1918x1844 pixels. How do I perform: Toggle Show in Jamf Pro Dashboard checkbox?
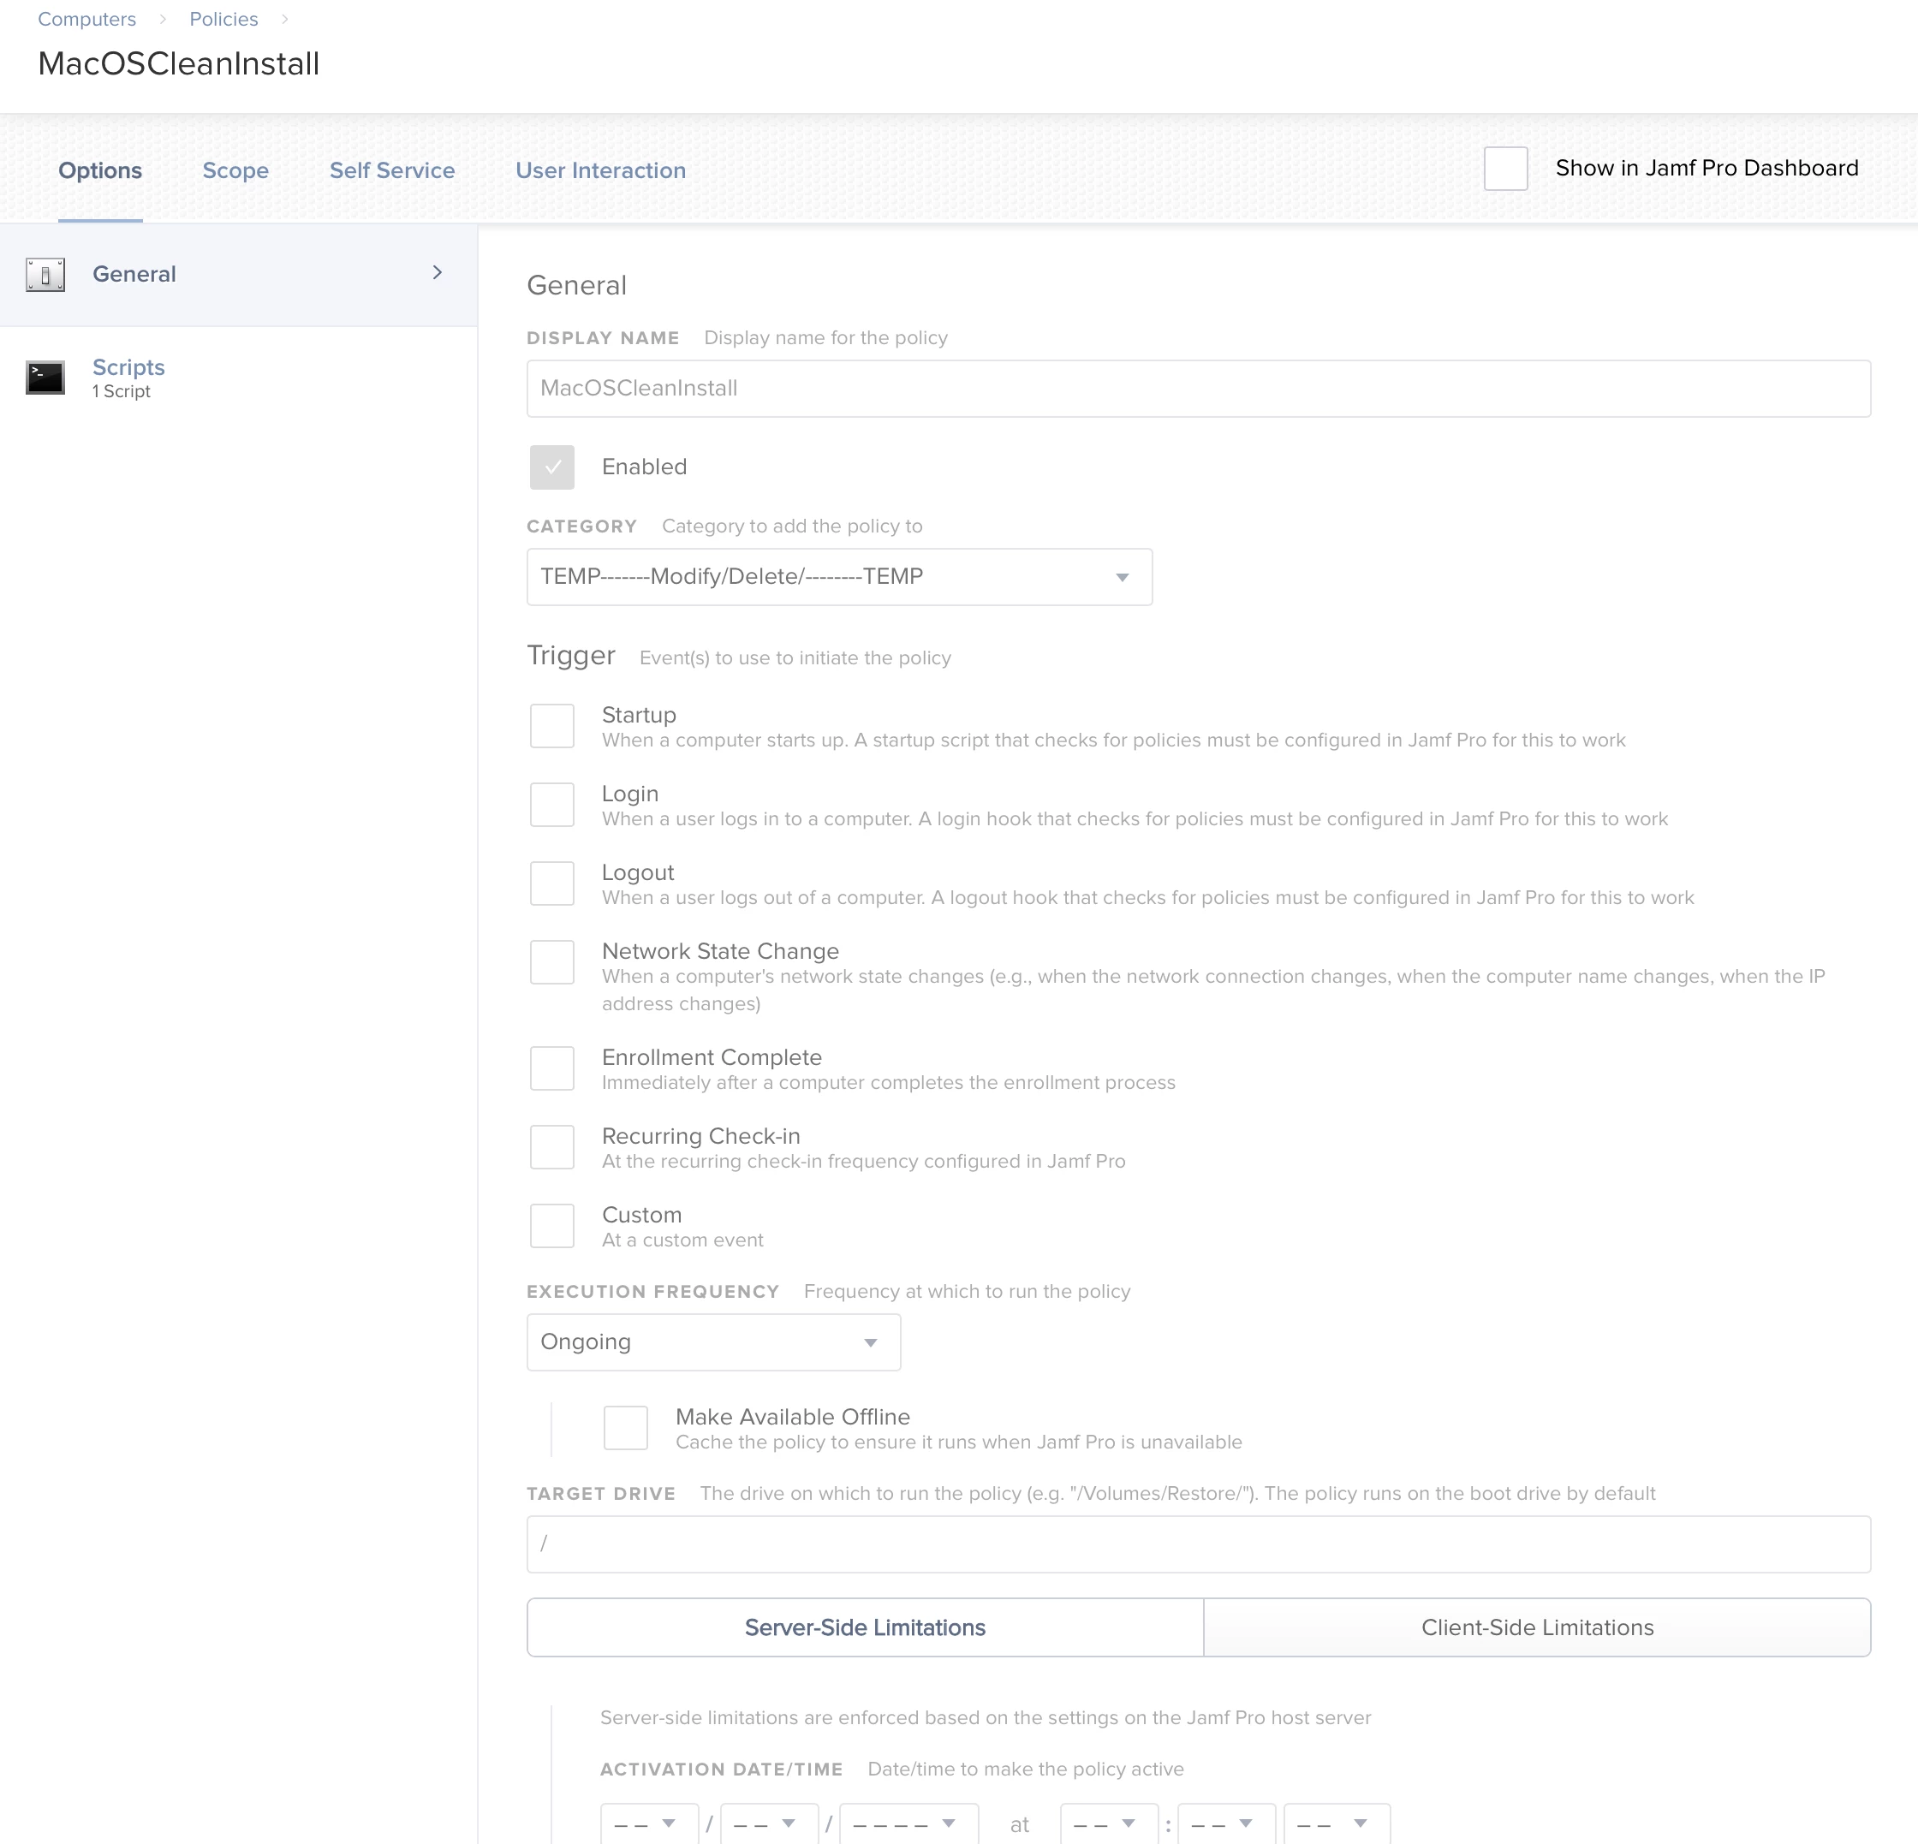point(1505,169)
